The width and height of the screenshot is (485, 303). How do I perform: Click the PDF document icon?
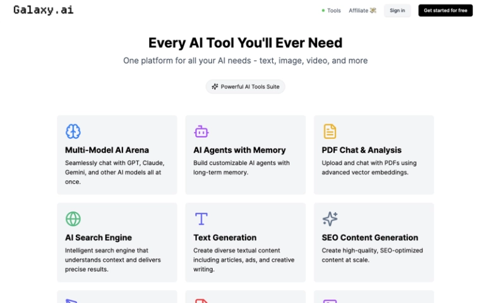click(x=330, y=131)
